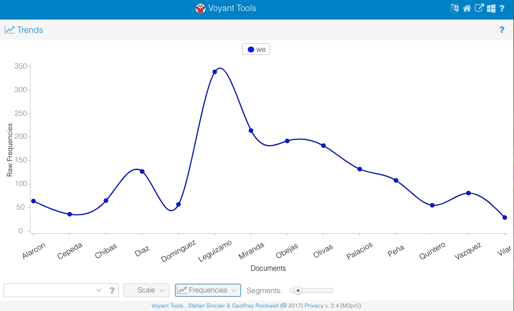
Task: Open the Geoffrey Rockwell link
Action: (x=255, y=305)
